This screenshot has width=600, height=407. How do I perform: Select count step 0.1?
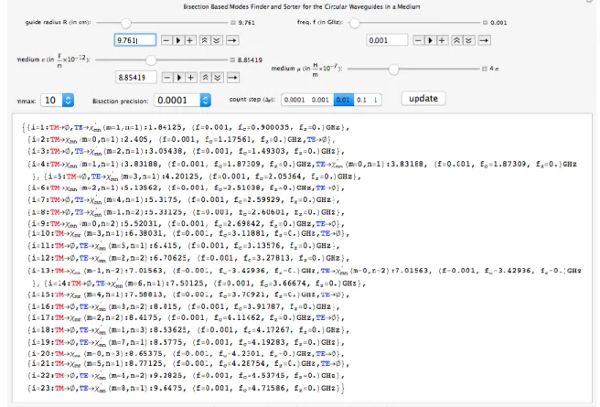coord(361,100)
